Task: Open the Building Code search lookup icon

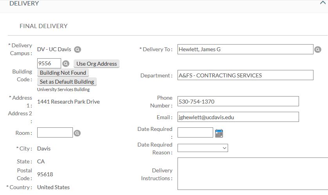Action: click(66, 63)
